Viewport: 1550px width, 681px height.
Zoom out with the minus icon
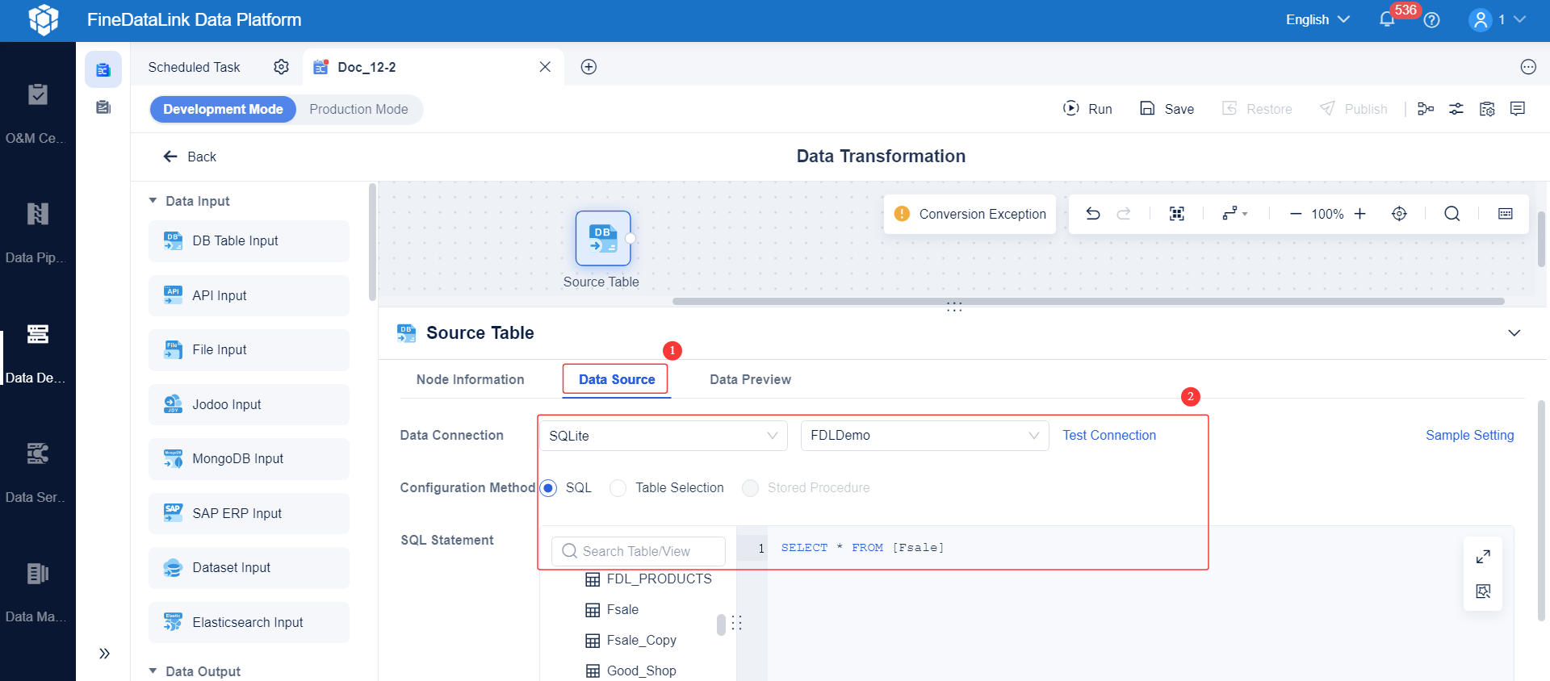[1296, 214]
